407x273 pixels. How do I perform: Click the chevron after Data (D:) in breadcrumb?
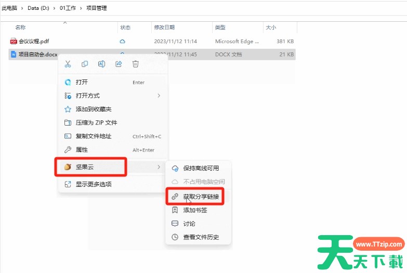(x=55, y=8)
